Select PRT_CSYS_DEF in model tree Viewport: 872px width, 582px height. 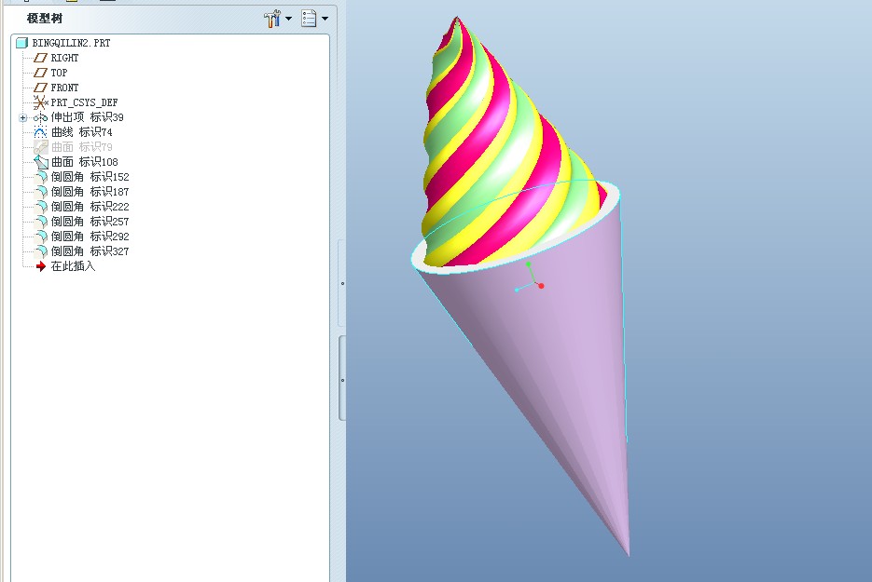point(84,102)
